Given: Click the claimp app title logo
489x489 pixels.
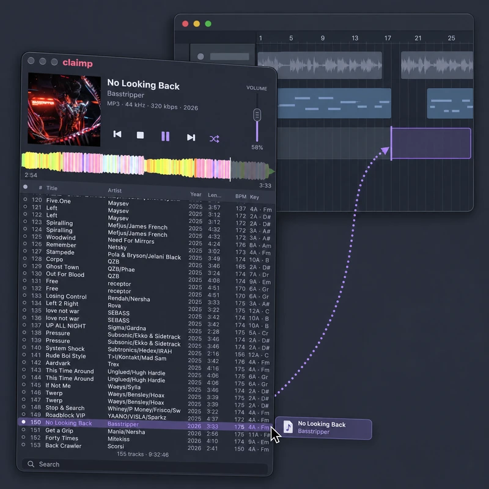Looking at the screenshot, I should click(78, 63).
